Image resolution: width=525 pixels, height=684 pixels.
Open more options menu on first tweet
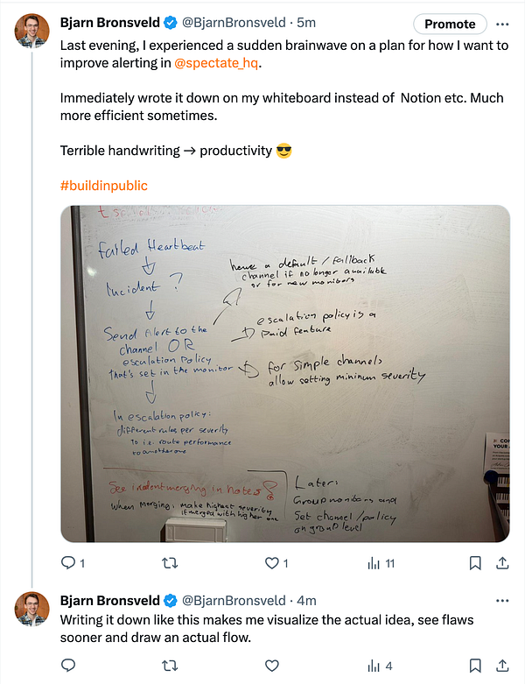point(501,24)
